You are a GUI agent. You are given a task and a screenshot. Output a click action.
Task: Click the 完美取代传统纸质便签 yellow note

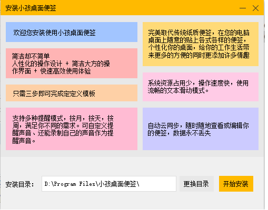point(201,44)
